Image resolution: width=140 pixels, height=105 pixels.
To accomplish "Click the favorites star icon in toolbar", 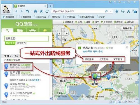I will pos(41,11).
